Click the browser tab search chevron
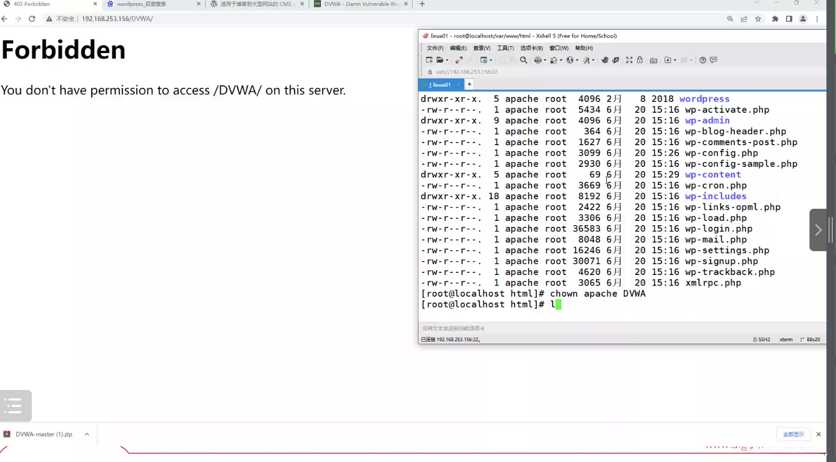Image resolution: width=836 pixels, height=462 pixels. (x=756, y=3)
